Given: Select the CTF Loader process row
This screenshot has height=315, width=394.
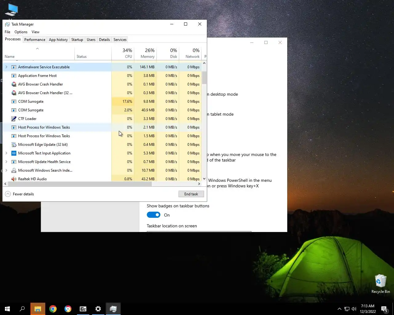Looking at the screenshot, I should click(x=102, y=119).
